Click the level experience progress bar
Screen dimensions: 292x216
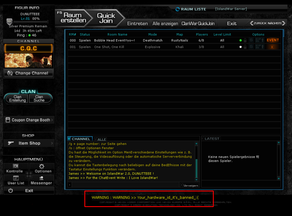31,22
